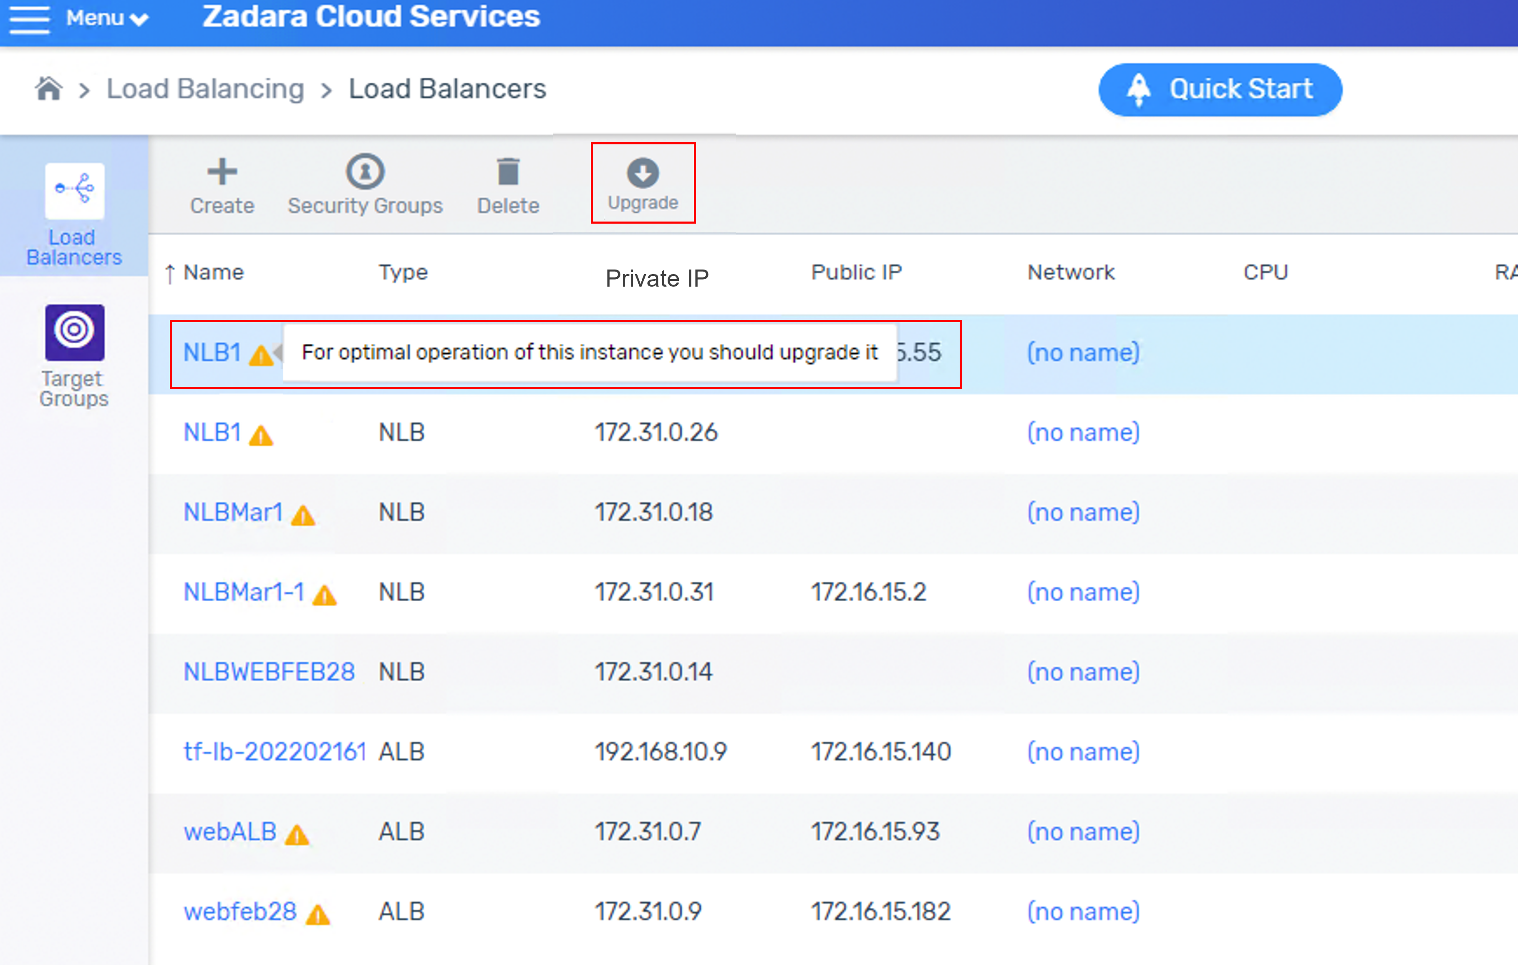Launch the Quick Start button
Viewport: 1518px width, 965px height.
coord(1220,90)
